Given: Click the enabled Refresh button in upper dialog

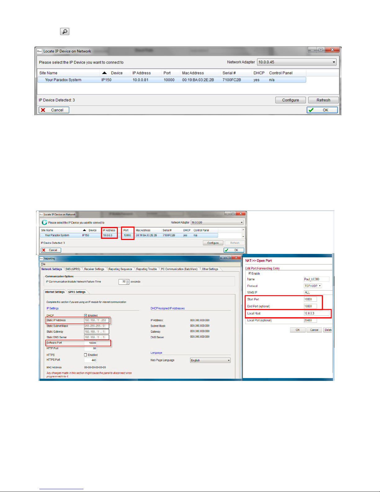Looking at the screenshot, I should pyautogui.click(x=323, y=100).
